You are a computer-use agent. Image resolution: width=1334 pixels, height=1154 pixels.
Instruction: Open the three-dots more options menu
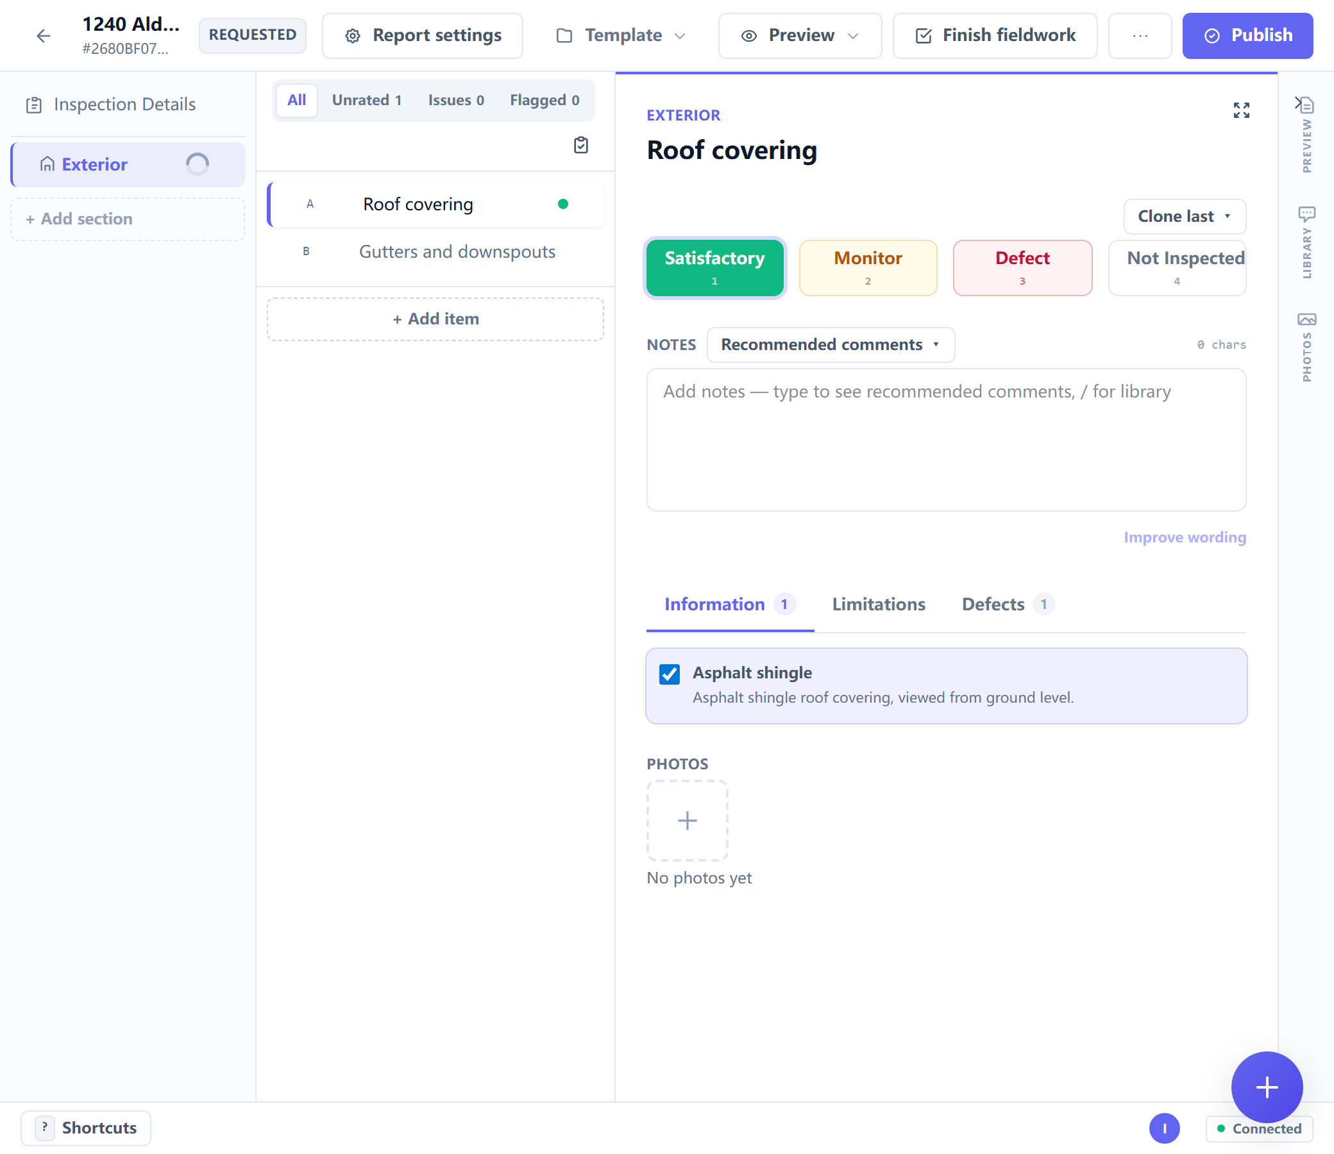(x=1140, y=36)
